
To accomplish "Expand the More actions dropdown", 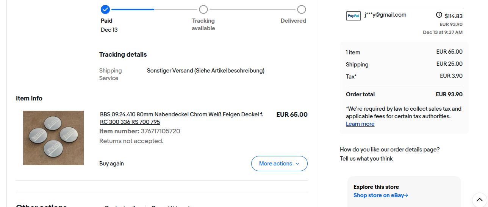I will click(279, 164).
